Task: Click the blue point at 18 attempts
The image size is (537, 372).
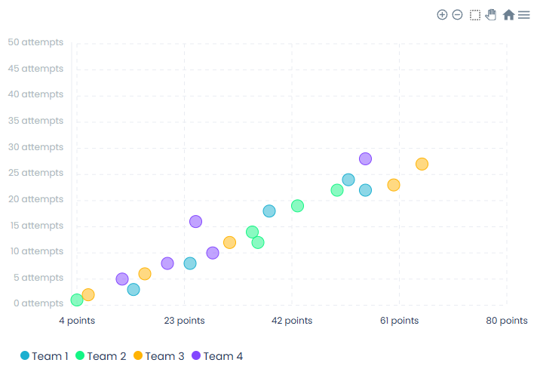Action: [x=269, y=211]
